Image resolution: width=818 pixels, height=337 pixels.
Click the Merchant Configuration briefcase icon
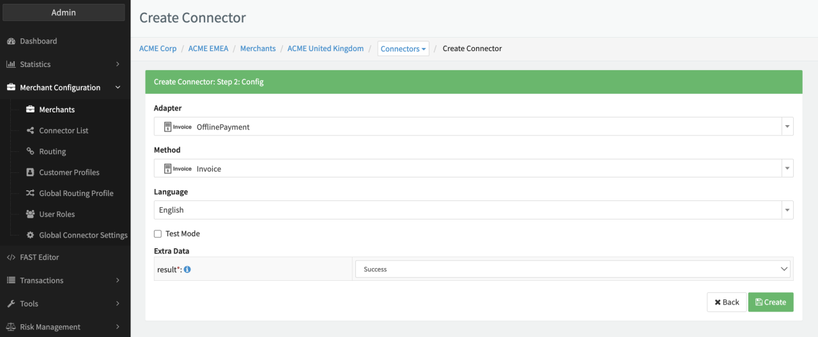tap(11, 88)
